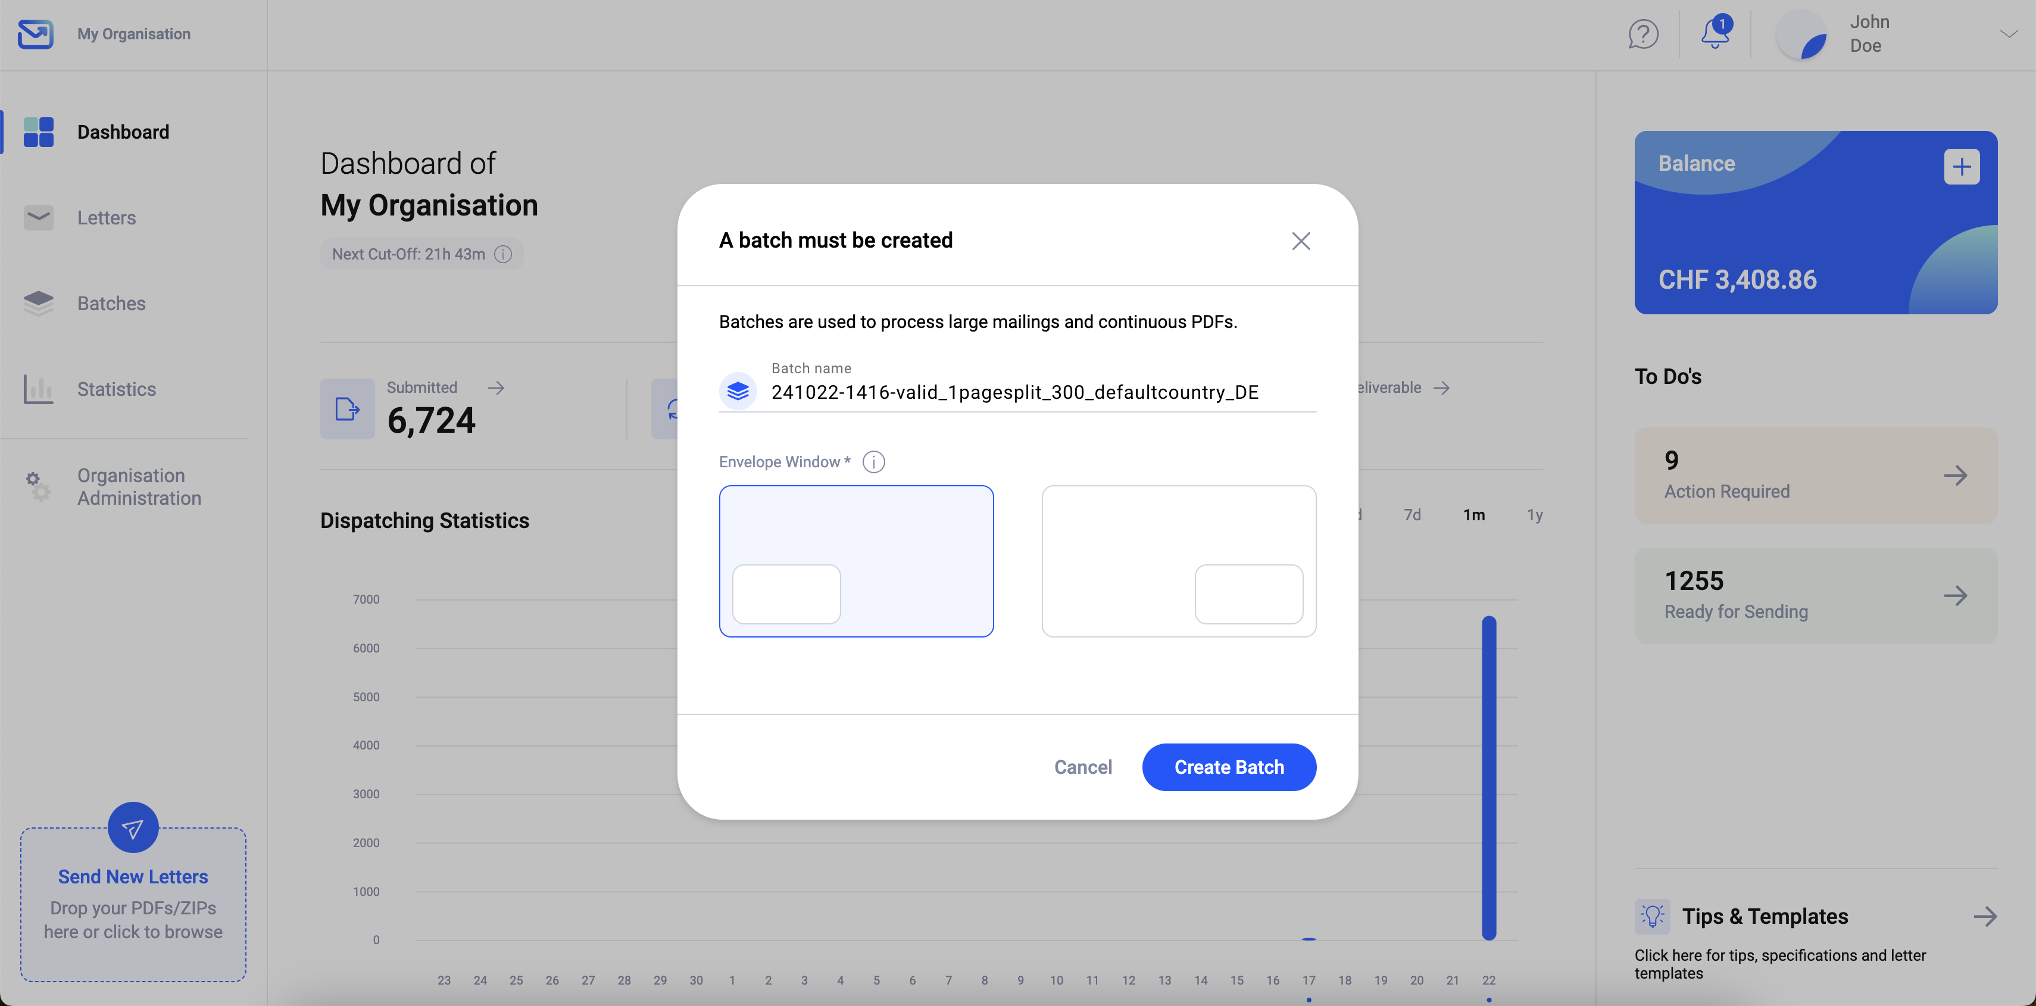Click the help question mark icon
The height and width of the screenshot is (1006, 2036).
pos(1642,34)
